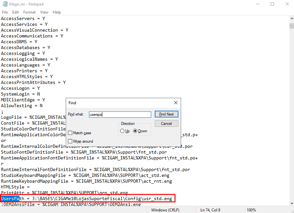Click the 'AccessPrinters = Y' line

tap(24, 71)
